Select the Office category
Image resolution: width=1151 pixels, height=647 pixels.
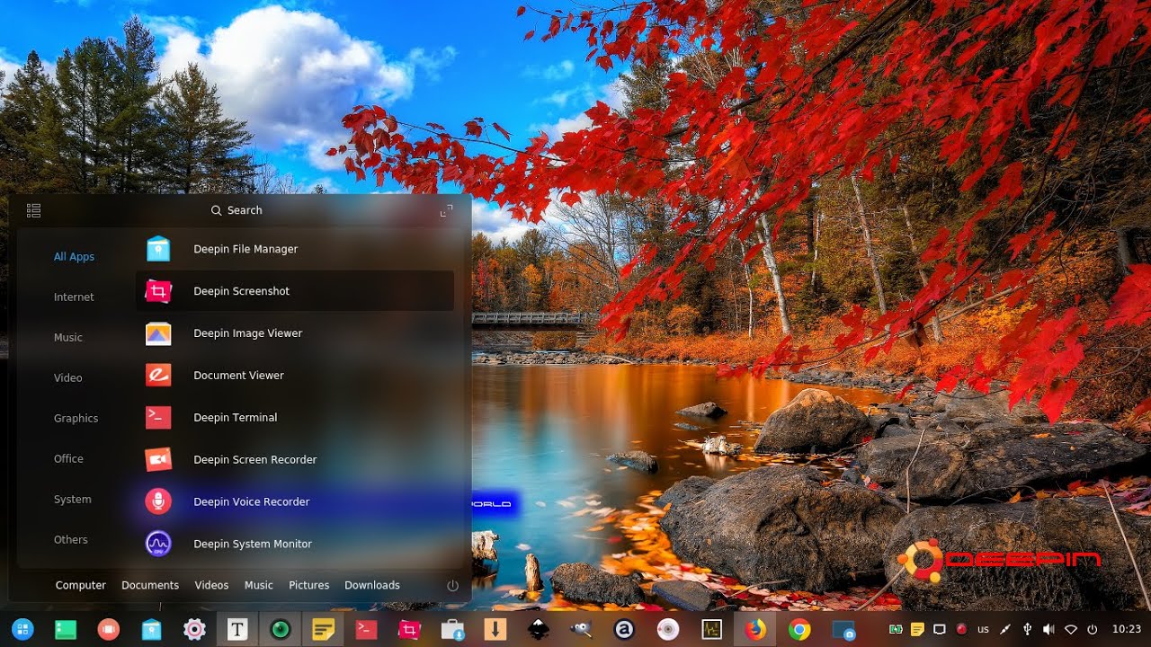(x=68, y=459)
